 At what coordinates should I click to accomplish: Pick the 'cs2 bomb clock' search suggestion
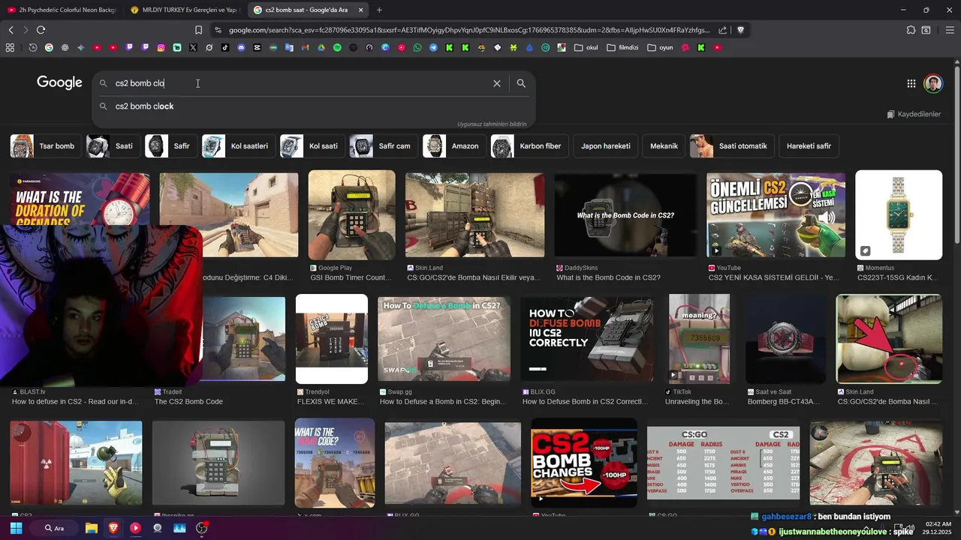tap(144, 106)
